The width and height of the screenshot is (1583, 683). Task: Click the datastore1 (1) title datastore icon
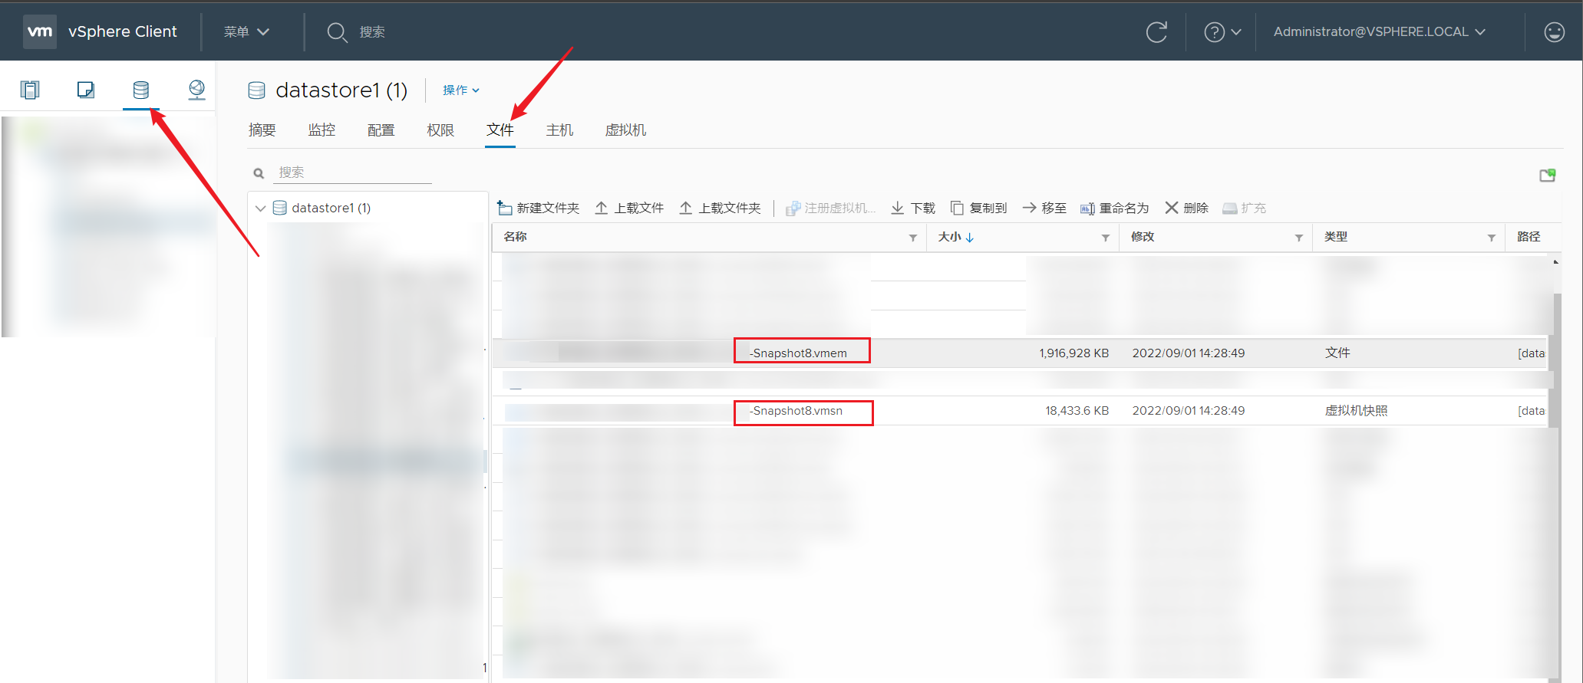257,90
